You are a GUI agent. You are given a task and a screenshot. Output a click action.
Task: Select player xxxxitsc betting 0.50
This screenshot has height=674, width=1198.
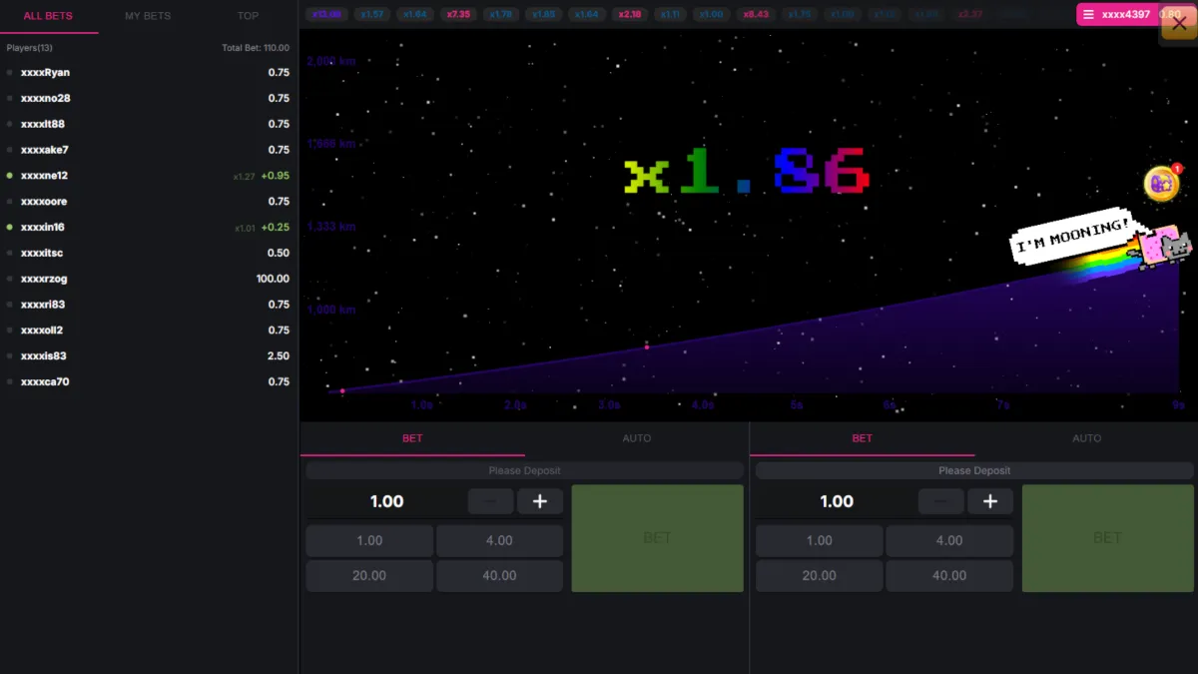[x=149, y=253]
